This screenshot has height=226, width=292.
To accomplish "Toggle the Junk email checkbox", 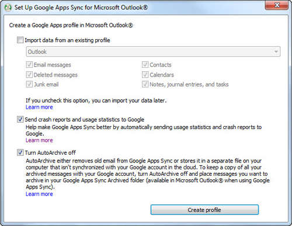I will pyautogui.click(x=29, y=84).
